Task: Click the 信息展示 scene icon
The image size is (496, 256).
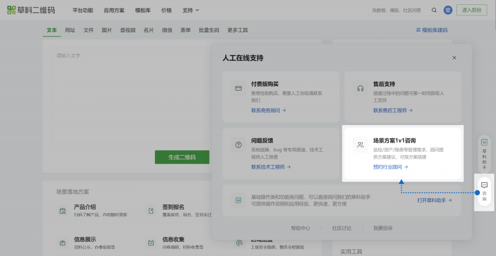Action: [63, 243]
